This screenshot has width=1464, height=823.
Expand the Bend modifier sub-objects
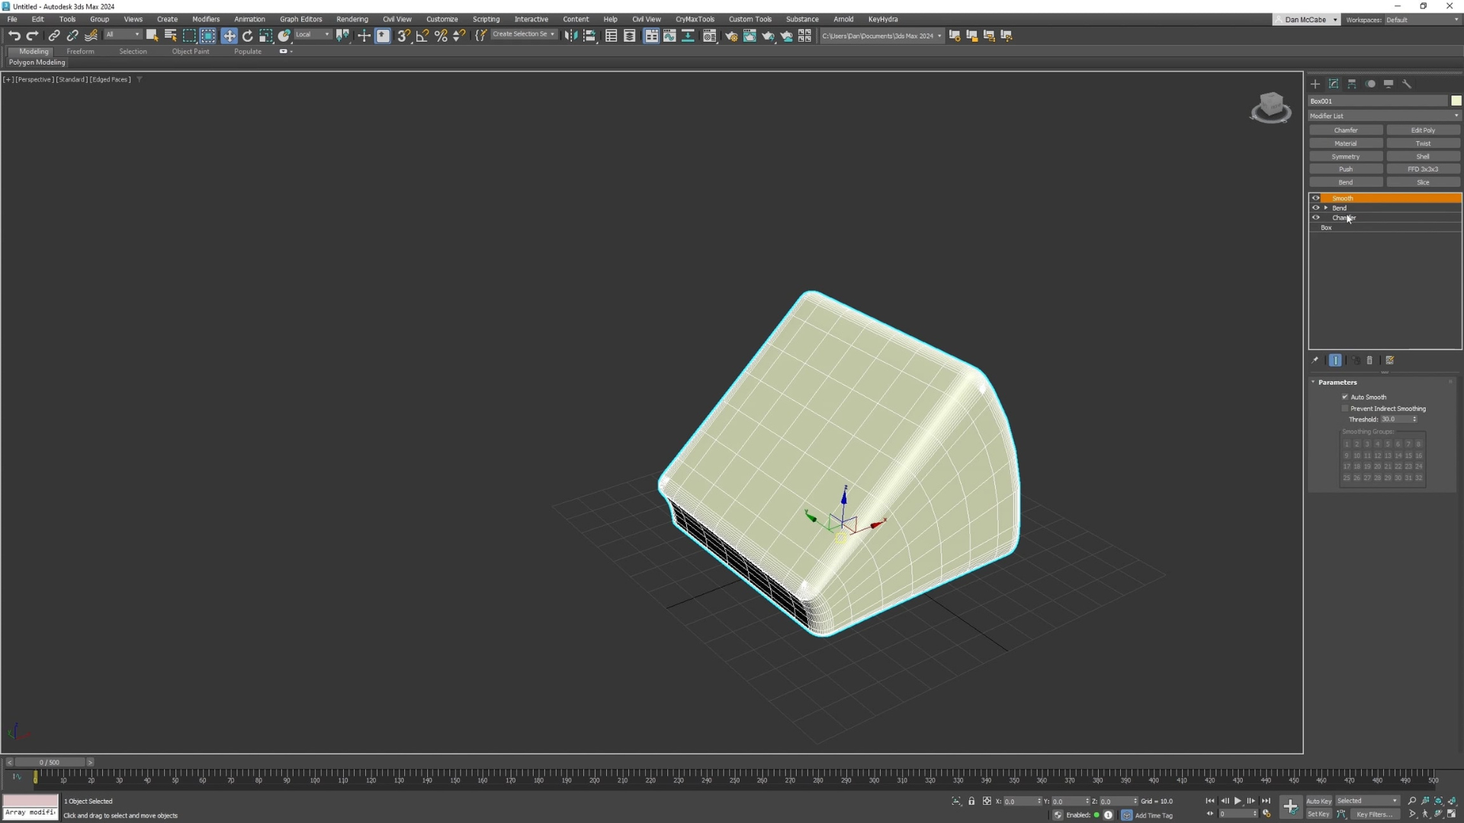1326,208
